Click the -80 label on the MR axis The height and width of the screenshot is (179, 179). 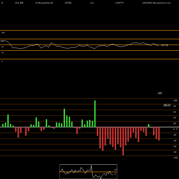point(175,152)
